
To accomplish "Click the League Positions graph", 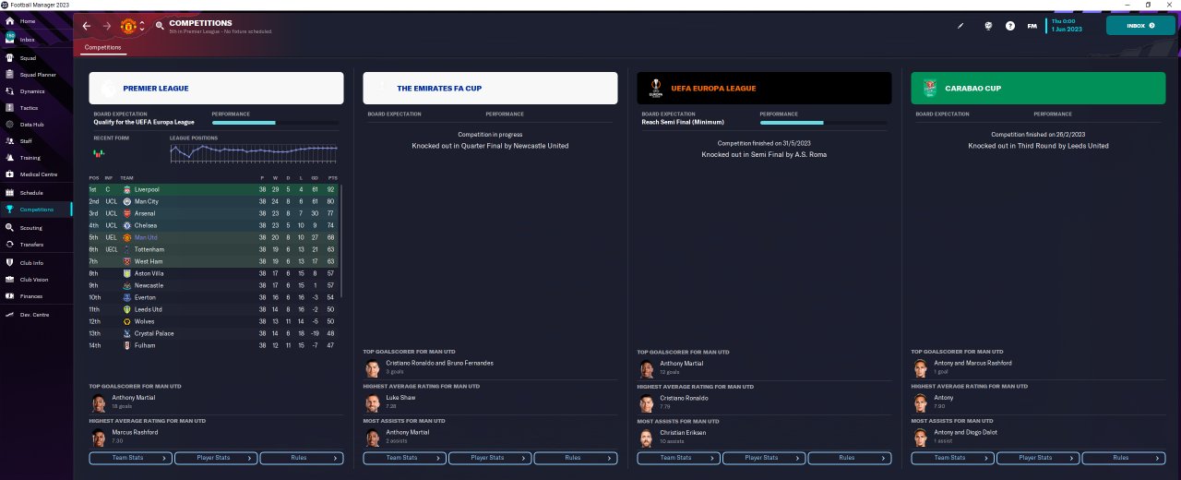I will (254, 151).
